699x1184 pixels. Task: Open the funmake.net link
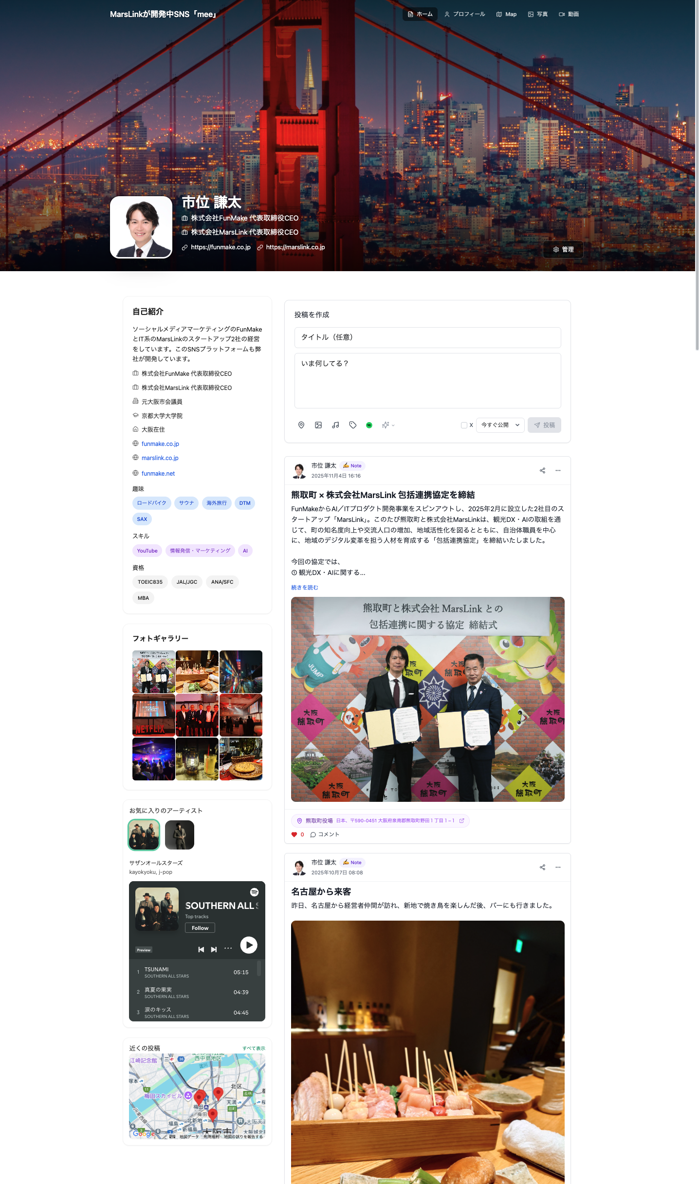158,474
